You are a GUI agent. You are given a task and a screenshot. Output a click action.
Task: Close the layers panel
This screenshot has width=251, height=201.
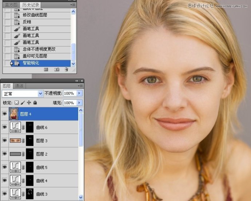(x=82, y=81)
